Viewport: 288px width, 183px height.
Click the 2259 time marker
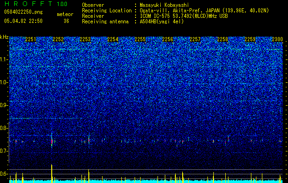point(250,39)
